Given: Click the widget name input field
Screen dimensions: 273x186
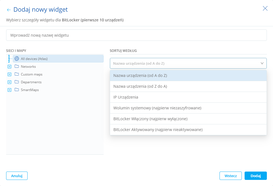Looking at the screenshot, I should tap(136, 35).
